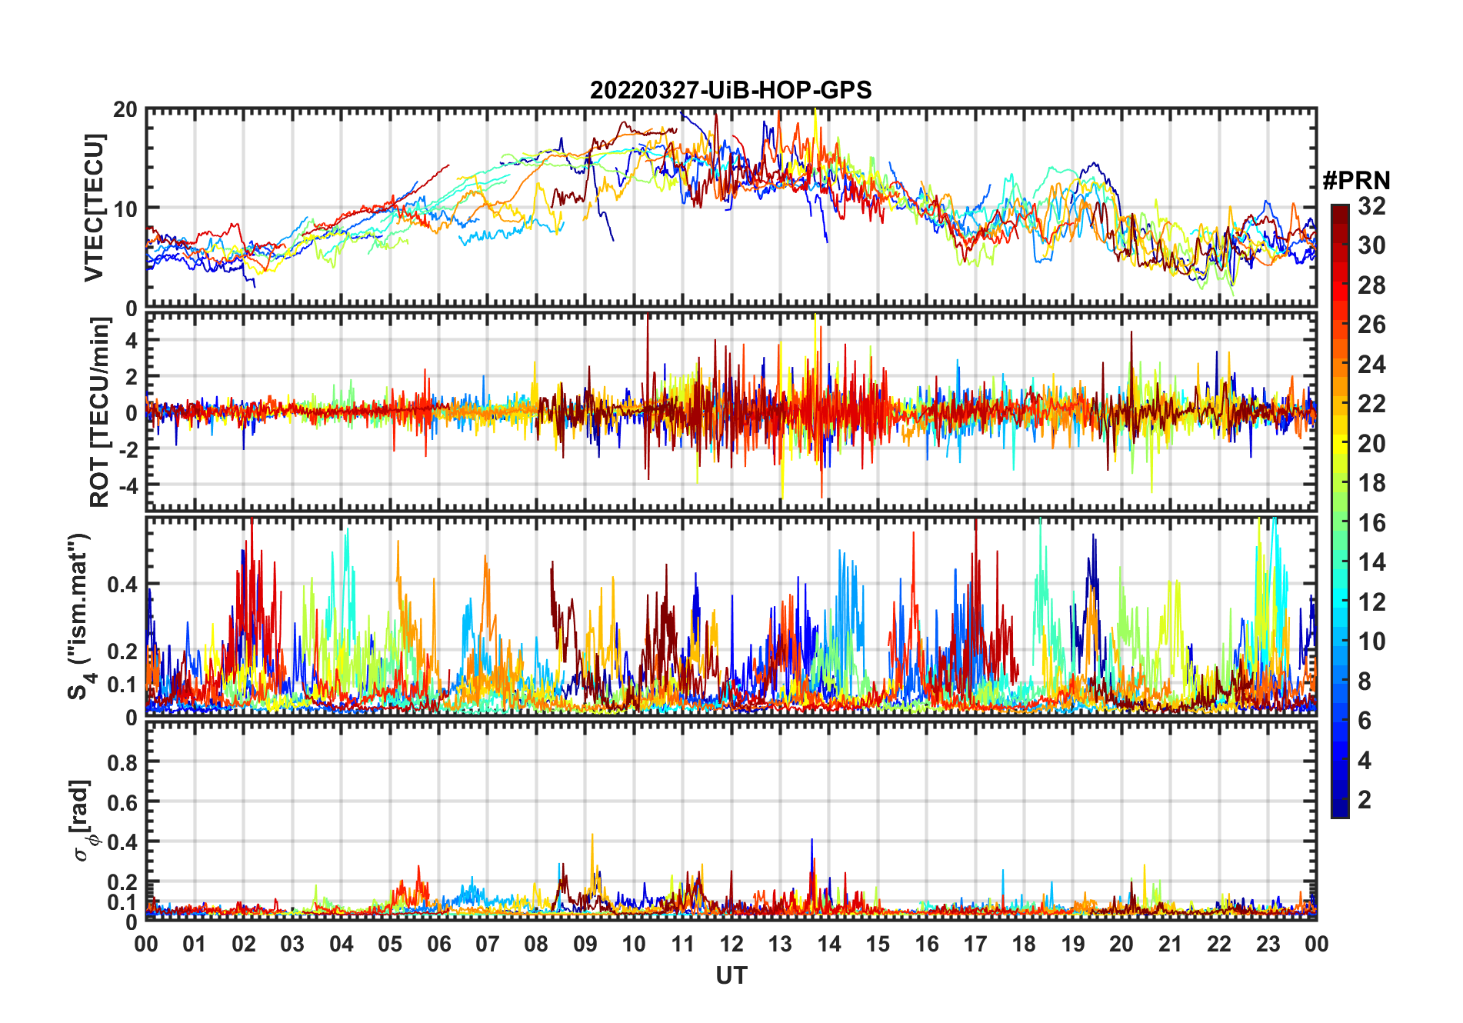Click the 06 tick label on UT axis
The height and width of the screenshot is (1023, 1463).
[x=439, y=944]
